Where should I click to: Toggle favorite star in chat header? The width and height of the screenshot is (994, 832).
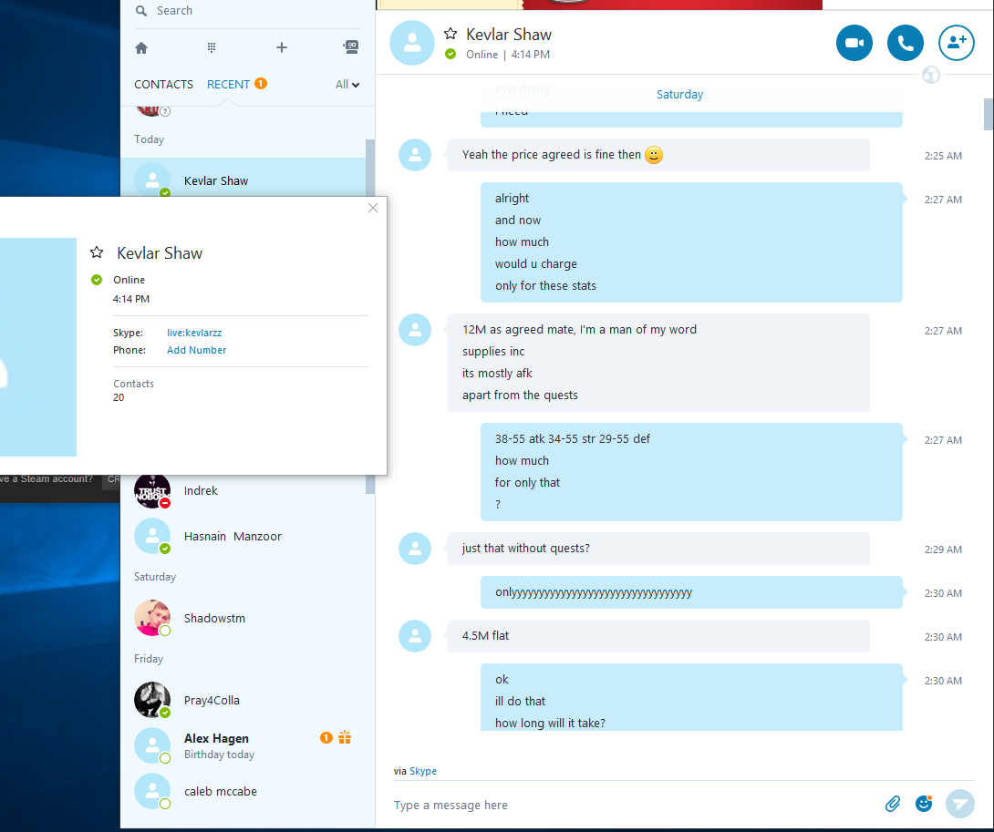(450, 34)
